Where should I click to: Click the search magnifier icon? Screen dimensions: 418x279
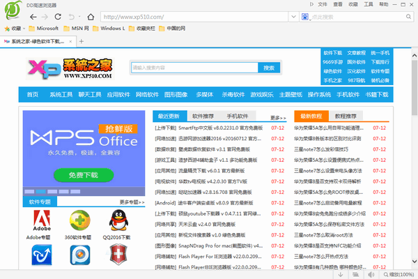pyautogui.click(x=408, y=17)
